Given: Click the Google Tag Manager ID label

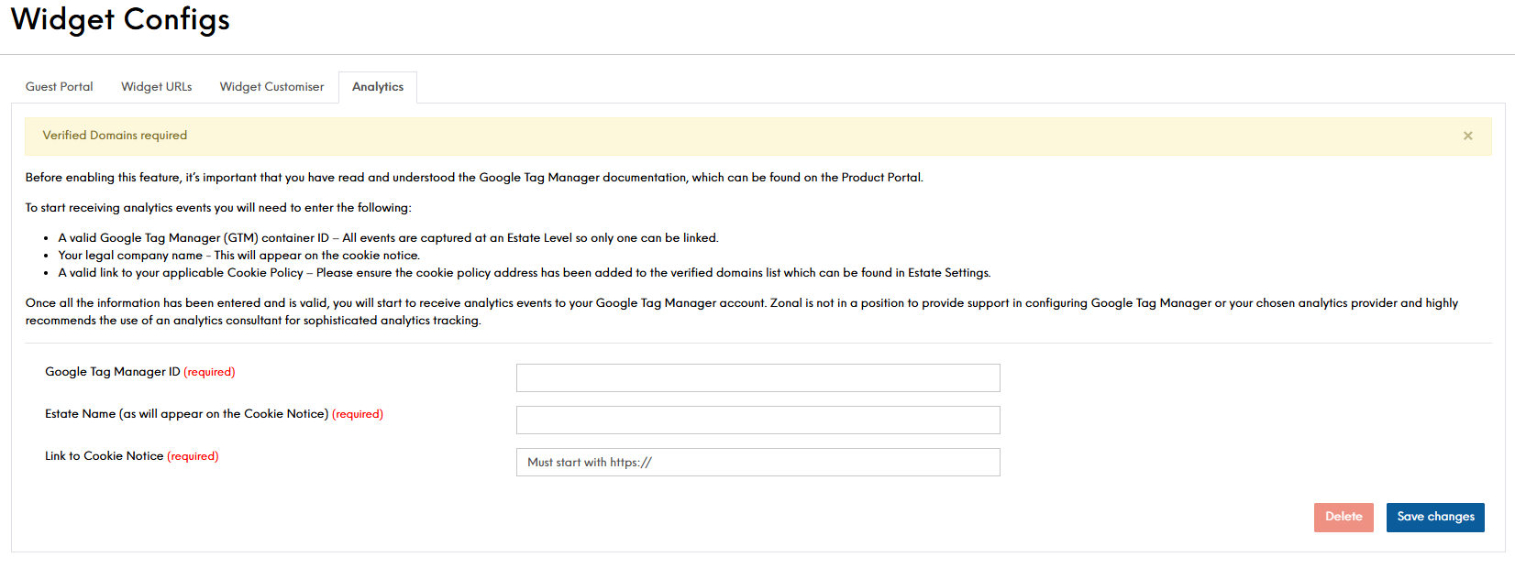Looking at the screenshot, I should [x=113, y=372].
